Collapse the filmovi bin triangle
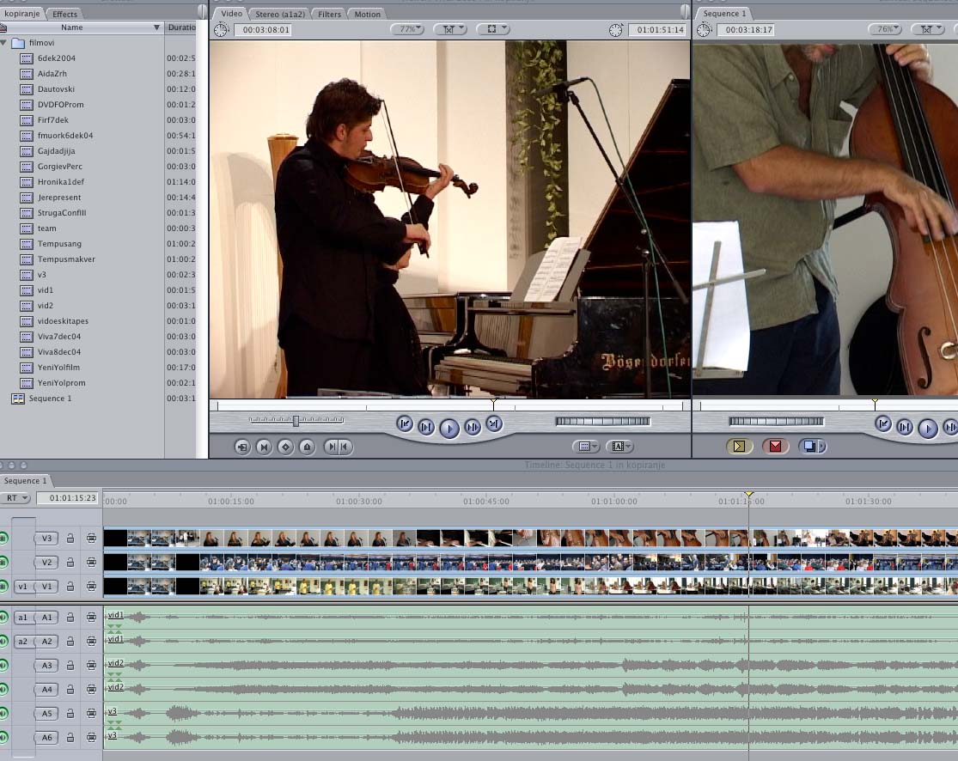The height and width of the screenshot is (761, 958). click(4, 43)
